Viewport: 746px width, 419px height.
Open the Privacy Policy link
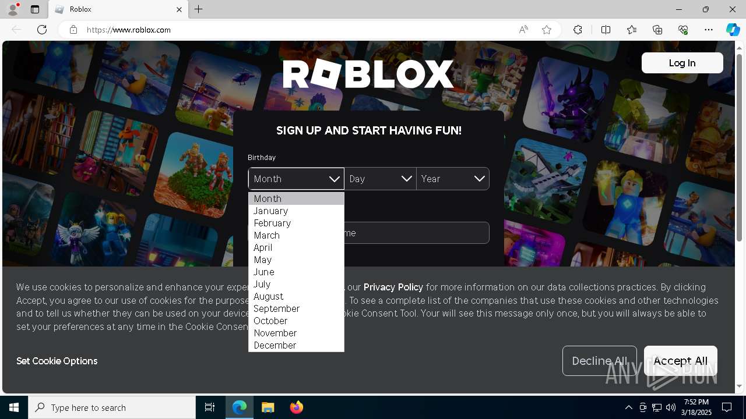point(393,287)
